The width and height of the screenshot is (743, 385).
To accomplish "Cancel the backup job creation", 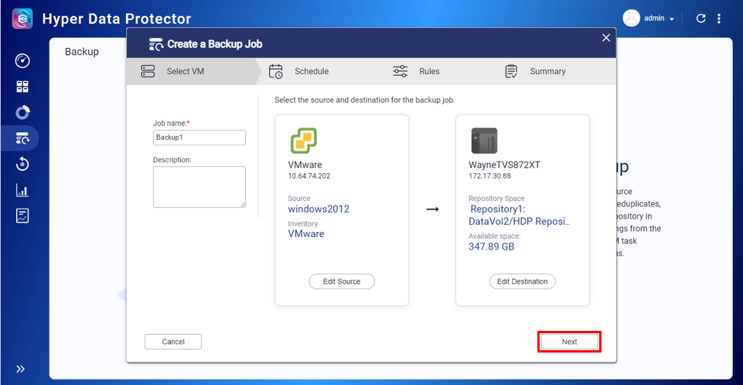I will tap(173, 342).
